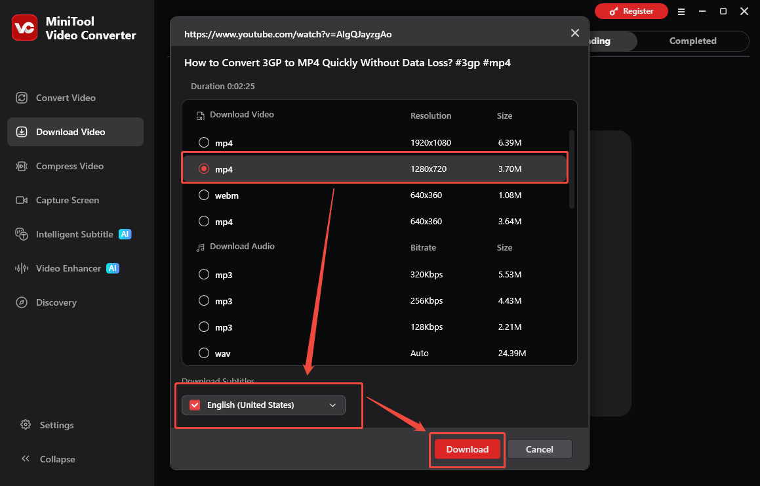Click the Settings gear icon
This screenshot has width=760, height=486.
click(x=26, y=425)
